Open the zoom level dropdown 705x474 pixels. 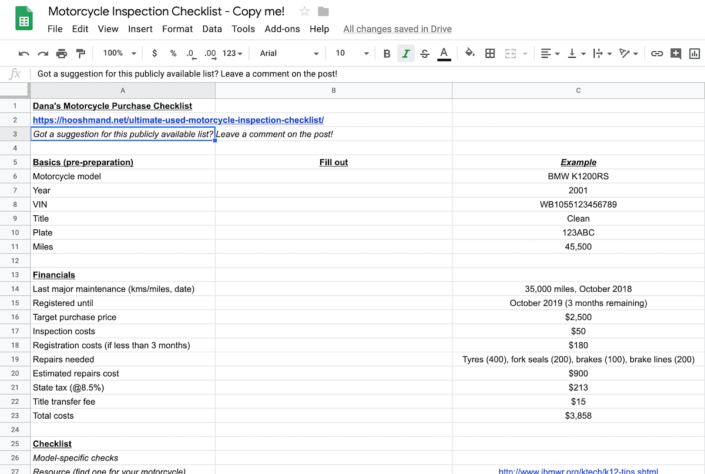(119, 54)
